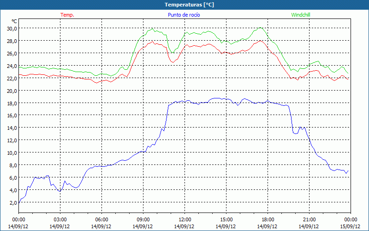Click the 22,0 y-axis value
The height and width of the screenshot is (231, 369).
pyautogui.click(x=12, y=78)
